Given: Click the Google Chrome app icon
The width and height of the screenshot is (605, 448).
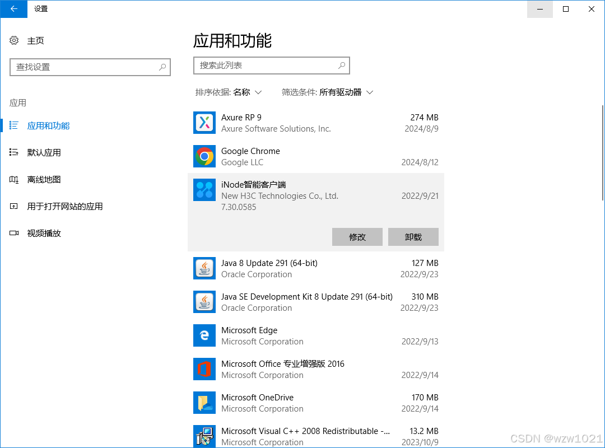Looking at the screenshot, I should pos(204,156).
